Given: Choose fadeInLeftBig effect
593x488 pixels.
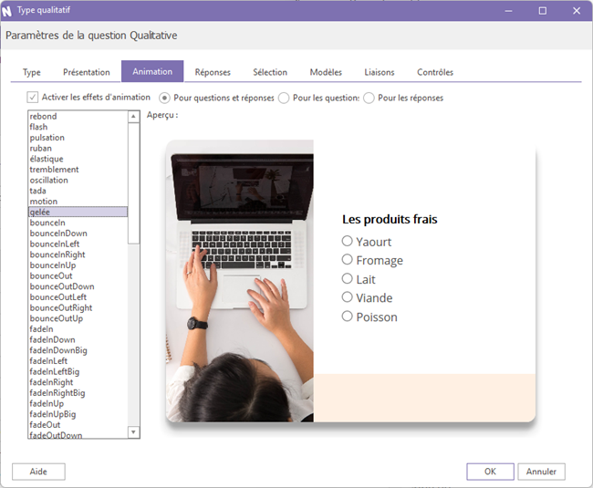Looking at the screenshot, I should coord(78,371).
